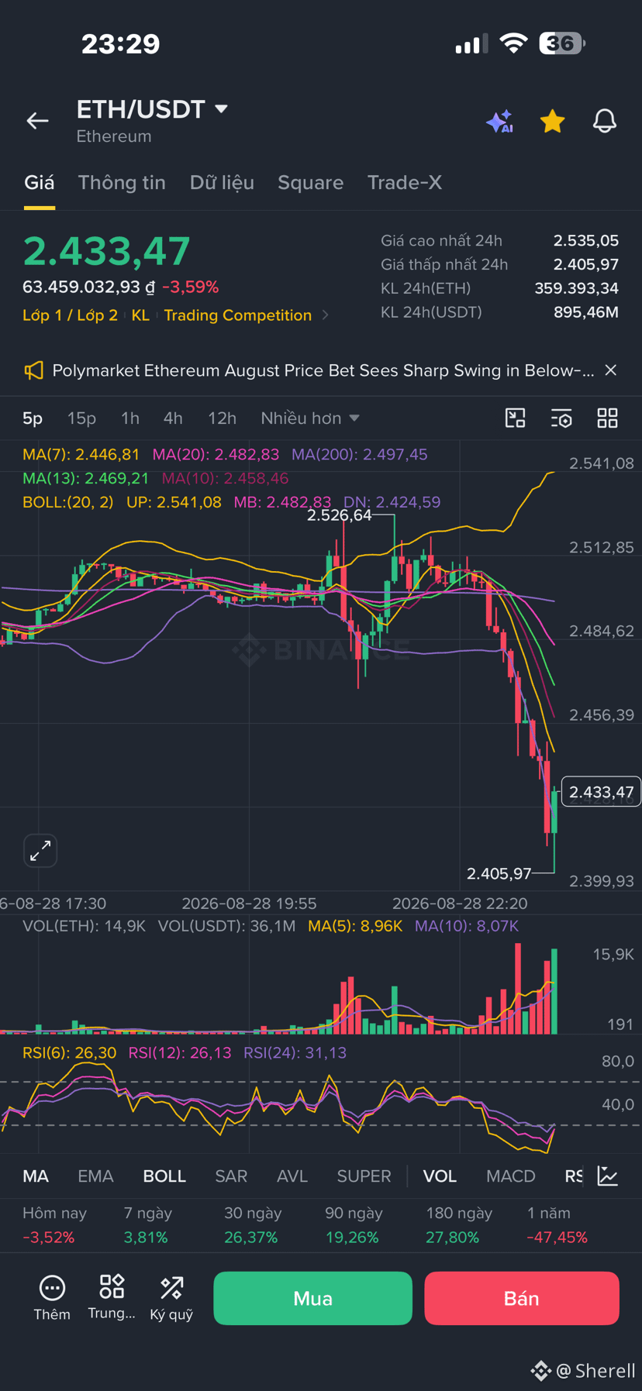Tap the KL 24h(USDT) value 895,46M
The height and width of the screenshot is (1391, 642).
pyautogui.click(x=585, y=312)
